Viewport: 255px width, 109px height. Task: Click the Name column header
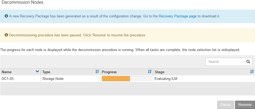[7, 72]
